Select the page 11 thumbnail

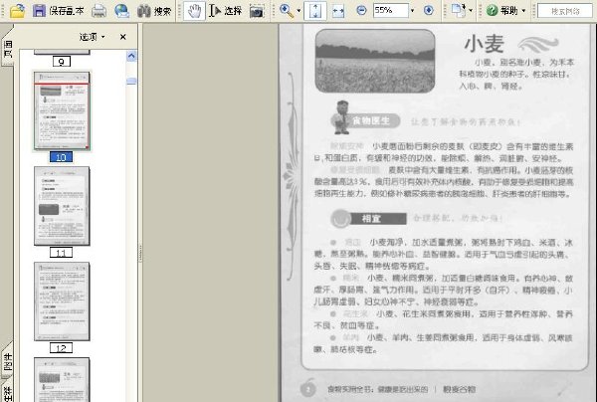pyautogui.click(x=62, y=206)
